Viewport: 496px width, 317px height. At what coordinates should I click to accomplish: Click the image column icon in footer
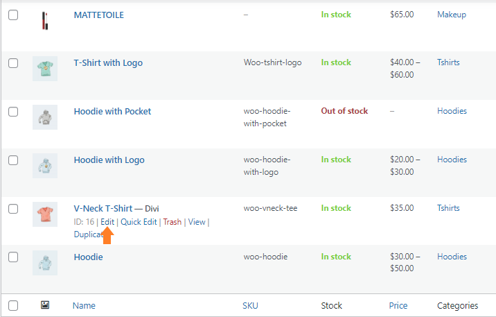(x=45, y=305)
